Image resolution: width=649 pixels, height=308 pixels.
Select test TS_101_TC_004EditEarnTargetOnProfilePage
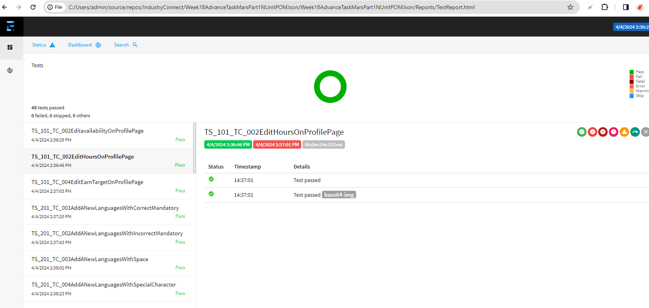[87, 182]
